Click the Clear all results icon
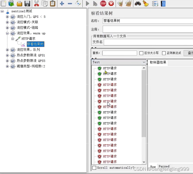 pyautogui.click(x=128, y=4)
